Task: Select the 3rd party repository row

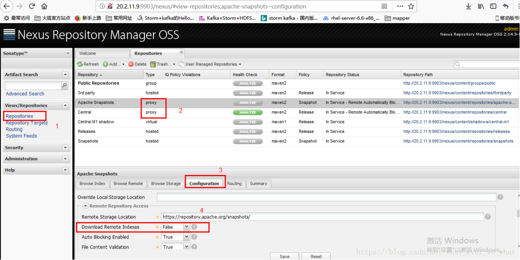Action: tap(297, 93)
